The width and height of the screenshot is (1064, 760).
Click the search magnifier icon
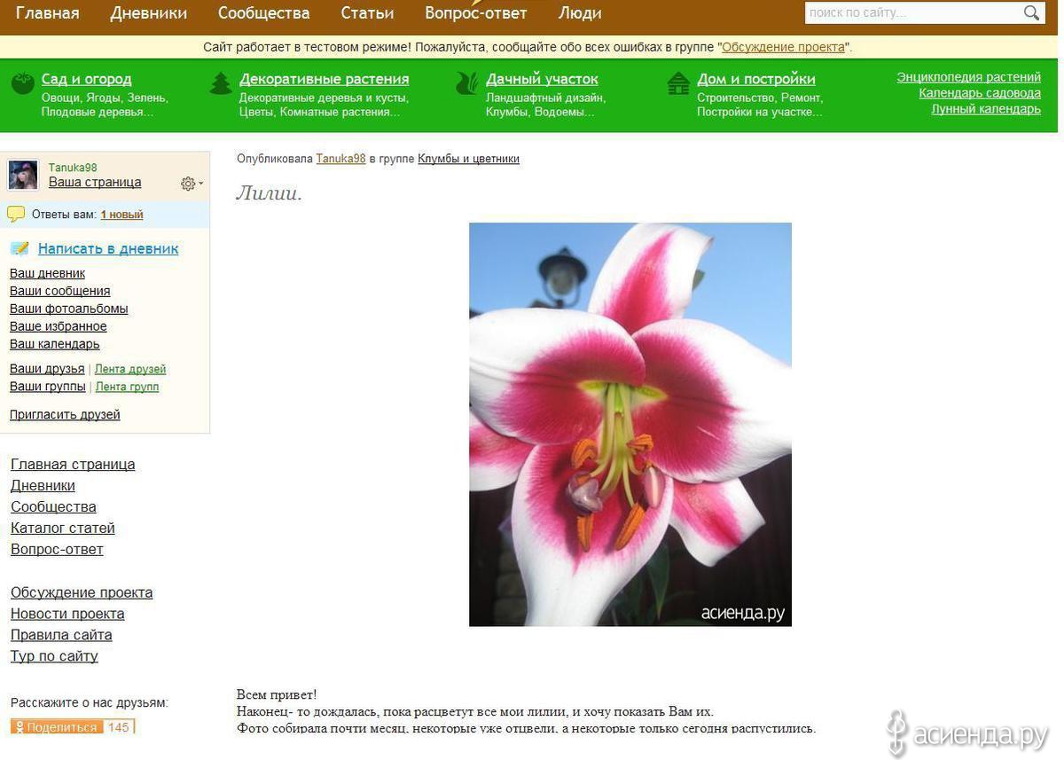click(1031, 12)
